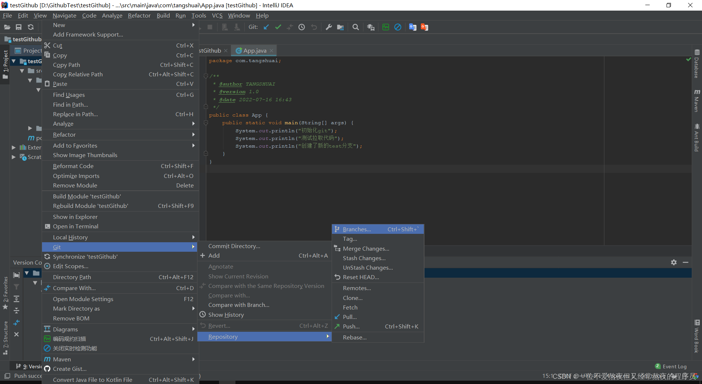The height and width of the screenshot is (384, 702).
Task: Expand the New submenu
Action: point(120,25)
